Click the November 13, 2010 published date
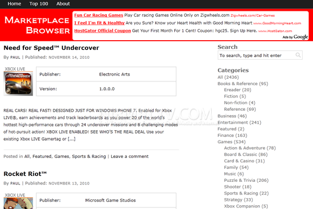Screen dimensions: 313x209 click(69, 183)
